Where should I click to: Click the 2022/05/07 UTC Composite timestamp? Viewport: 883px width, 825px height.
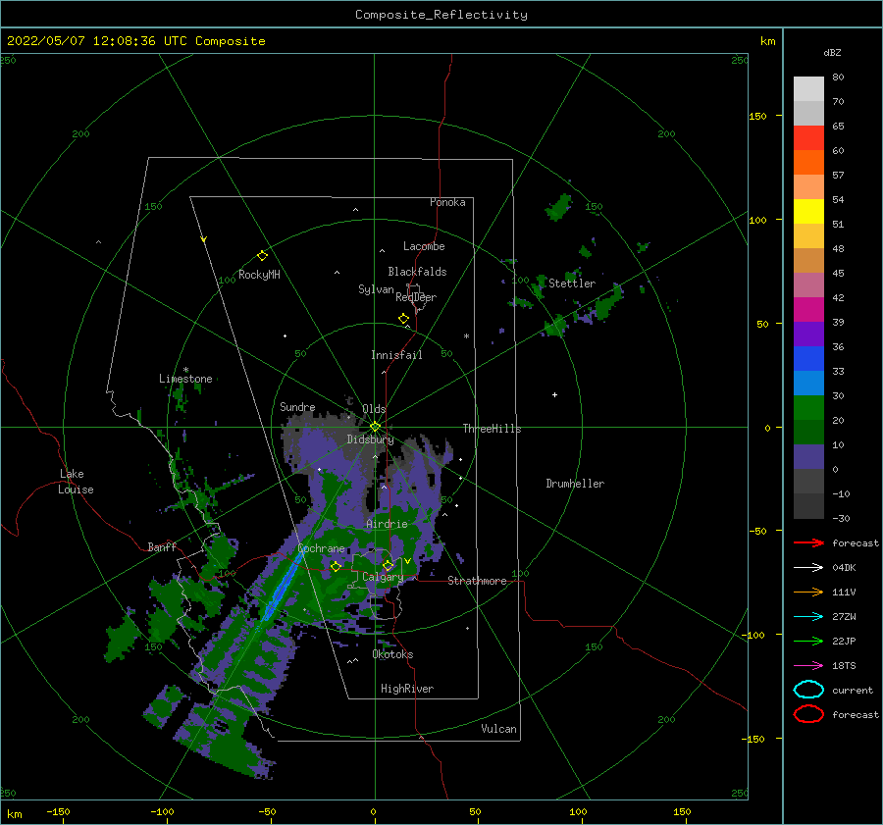(135, 40)
